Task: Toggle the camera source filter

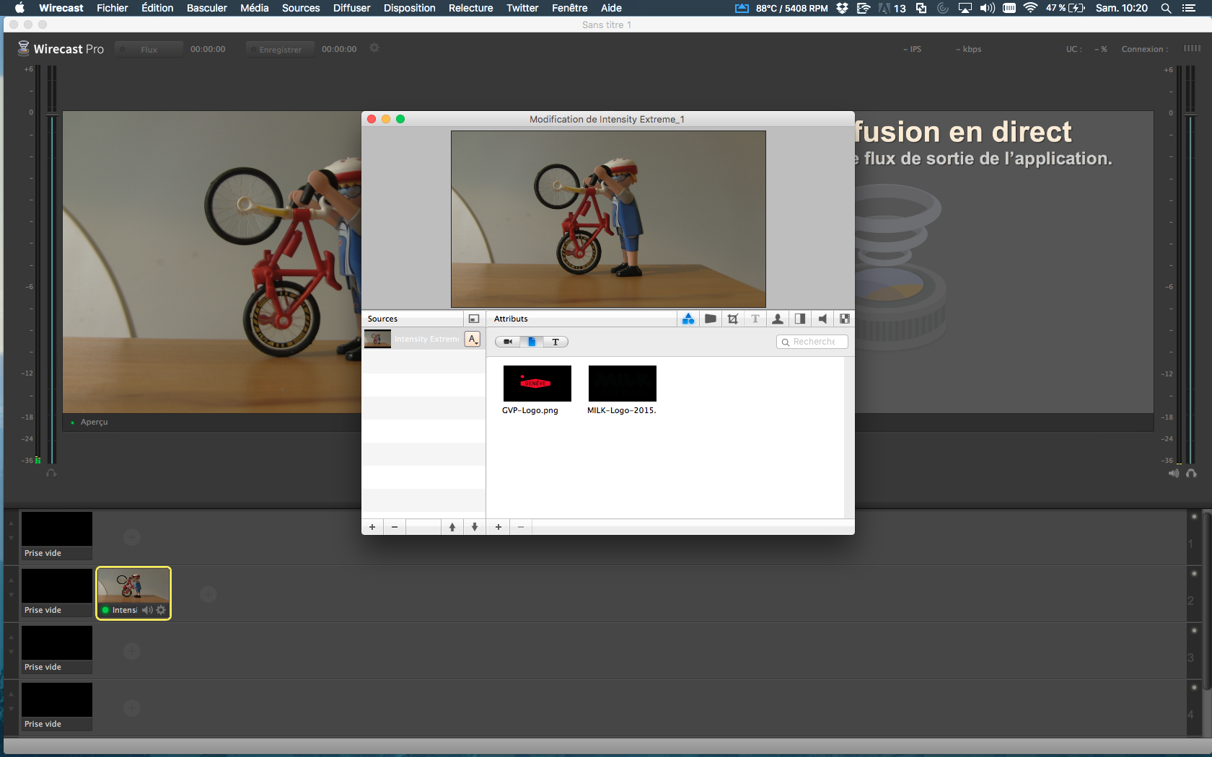Action: 508,342
